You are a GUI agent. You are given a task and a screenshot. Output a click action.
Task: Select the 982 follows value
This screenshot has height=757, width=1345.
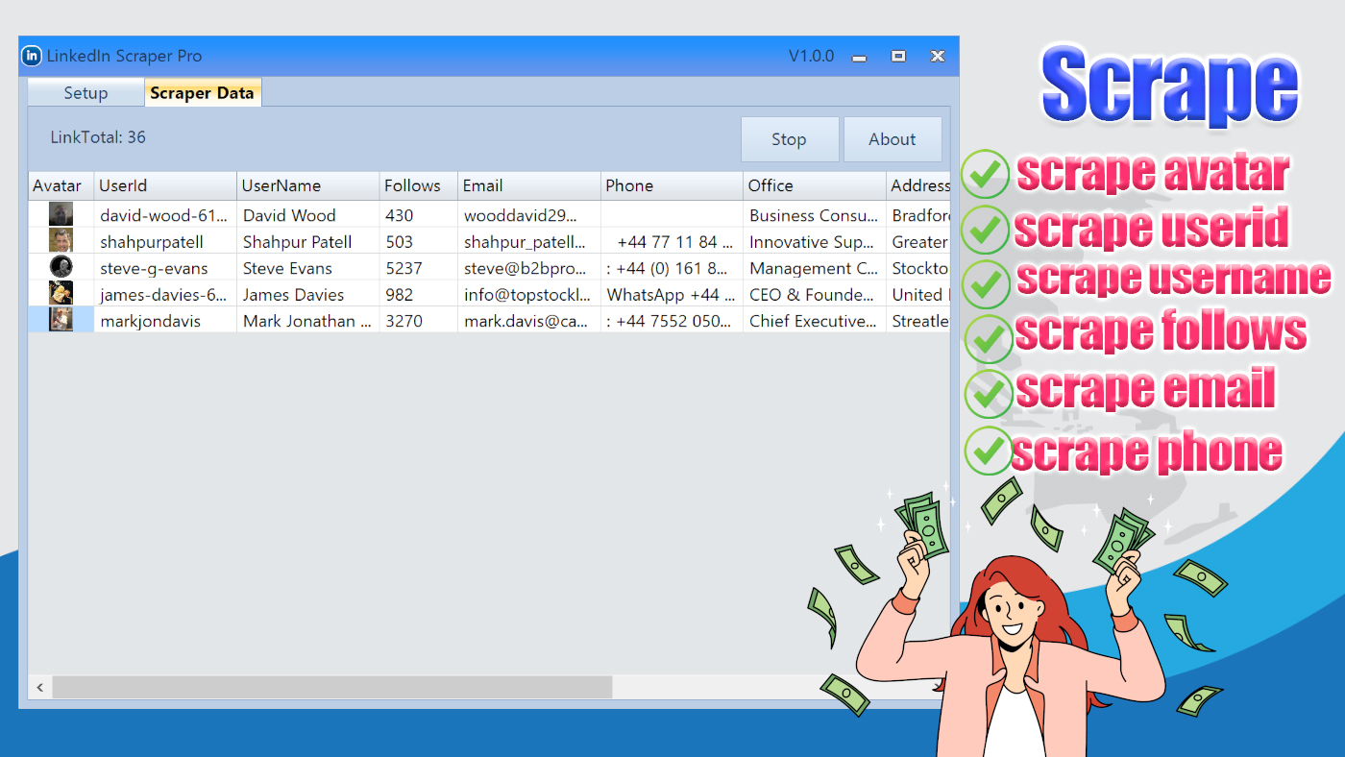coord(418,294)
